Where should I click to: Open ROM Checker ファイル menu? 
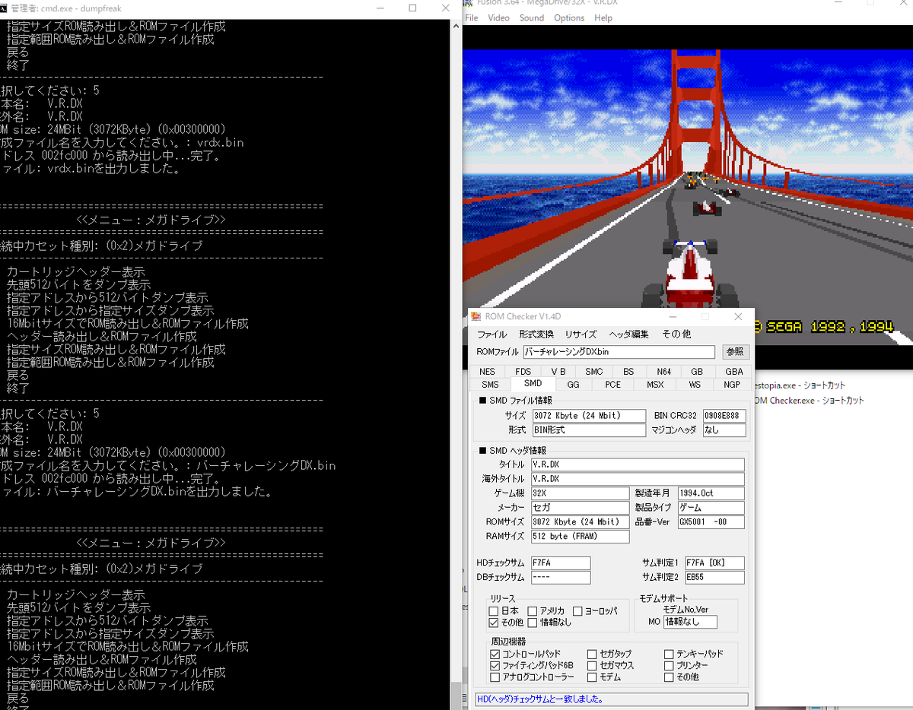[x=491, y=334]
